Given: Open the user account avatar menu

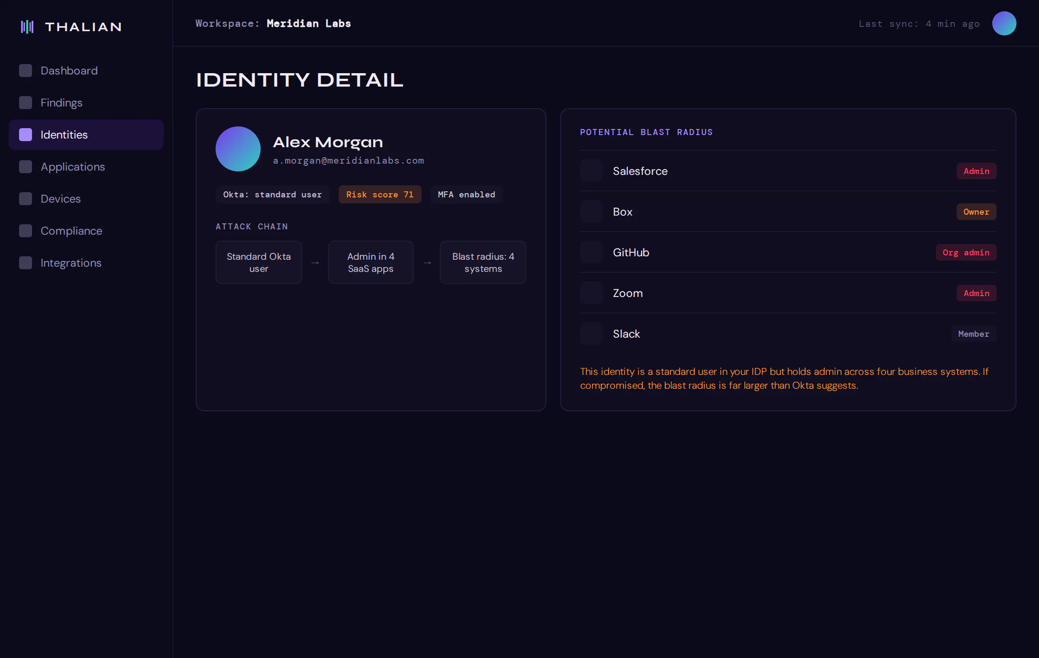Looking at the screenshot, I should click(x=1004, y=23).
